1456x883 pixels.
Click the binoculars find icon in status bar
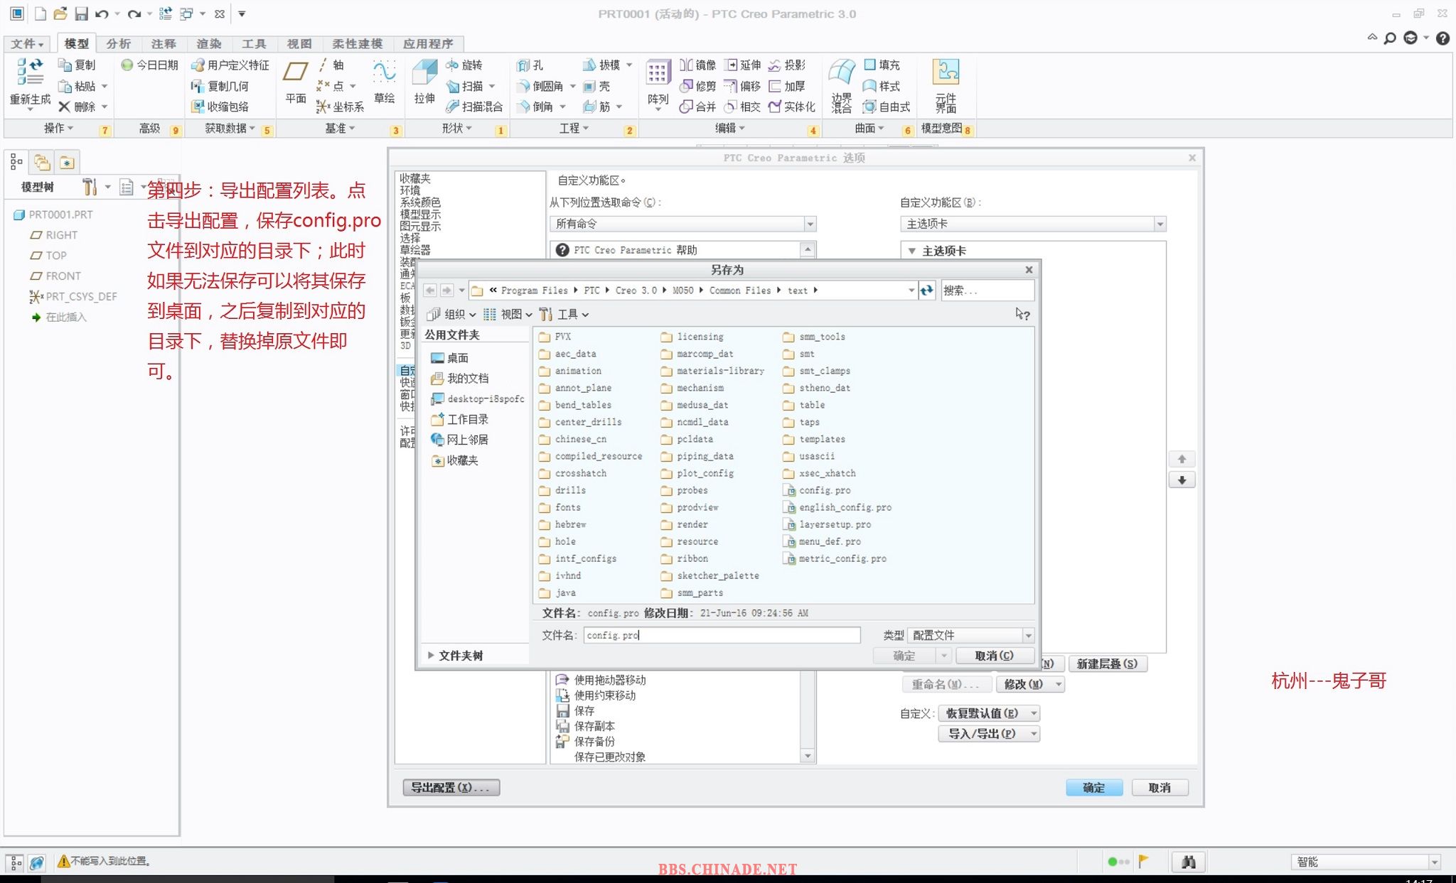[x=1188, y=862]
